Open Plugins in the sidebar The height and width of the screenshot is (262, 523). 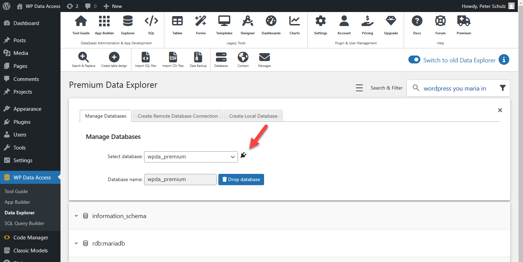(x=22, y=122)
